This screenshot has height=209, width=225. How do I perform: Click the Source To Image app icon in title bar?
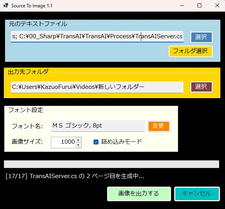click(x=6, y=5)
